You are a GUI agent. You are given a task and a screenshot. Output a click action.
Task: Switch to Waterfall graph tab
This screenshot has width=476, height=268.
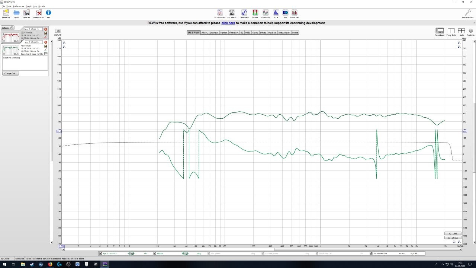click(x=272, y=32)
